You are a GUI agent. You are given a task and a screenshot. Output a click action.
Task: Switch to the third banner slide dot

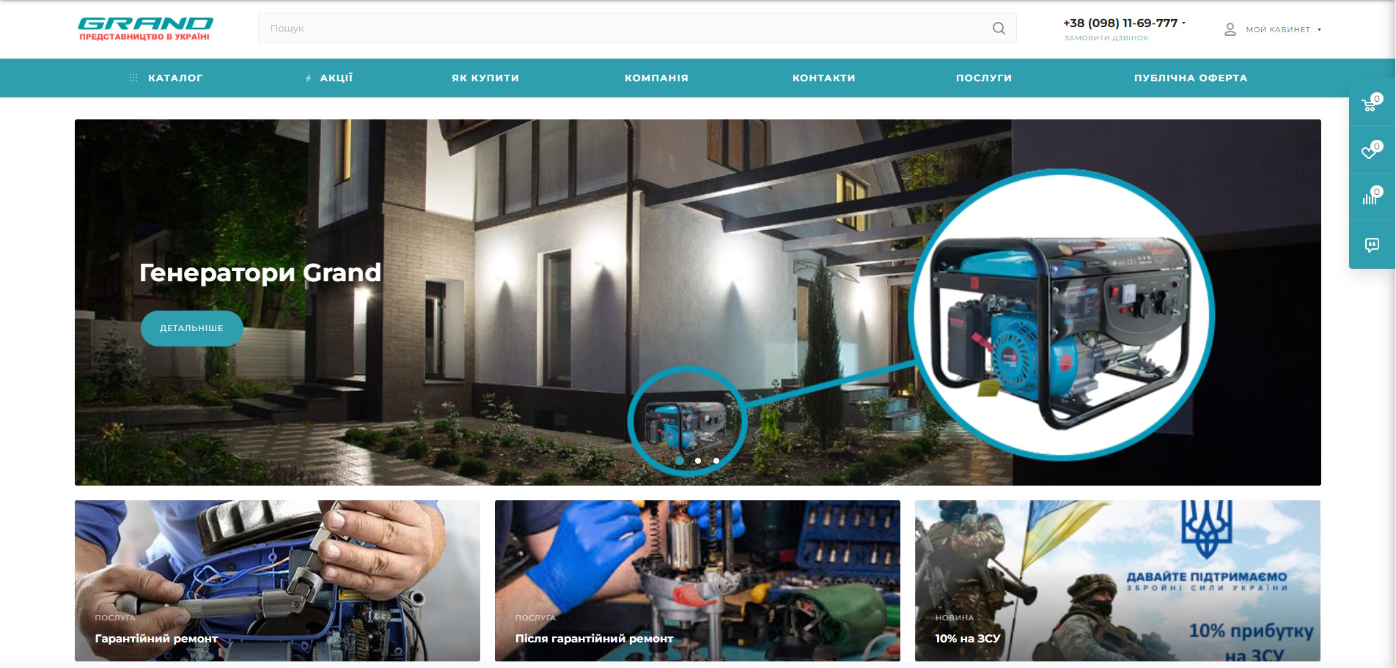coord(716,461)
